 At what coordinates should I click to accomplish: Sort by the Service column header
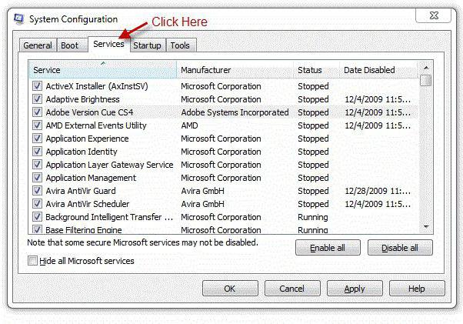point(102,70)
